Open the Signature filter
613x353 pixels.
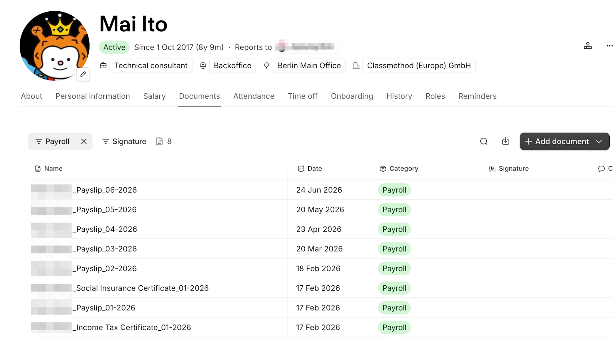[124, 141]
